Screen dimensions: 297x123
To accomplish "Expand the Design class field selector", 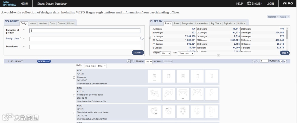I will (13, 38).
